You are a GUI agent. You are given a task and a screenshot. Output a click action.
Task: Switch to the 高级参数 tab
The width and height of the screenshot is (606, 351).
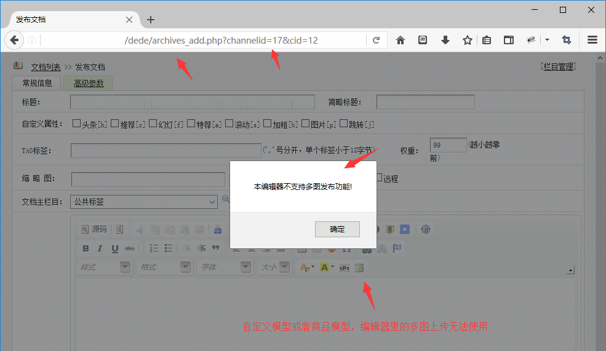pyautogui.click(x=89, y=84)
